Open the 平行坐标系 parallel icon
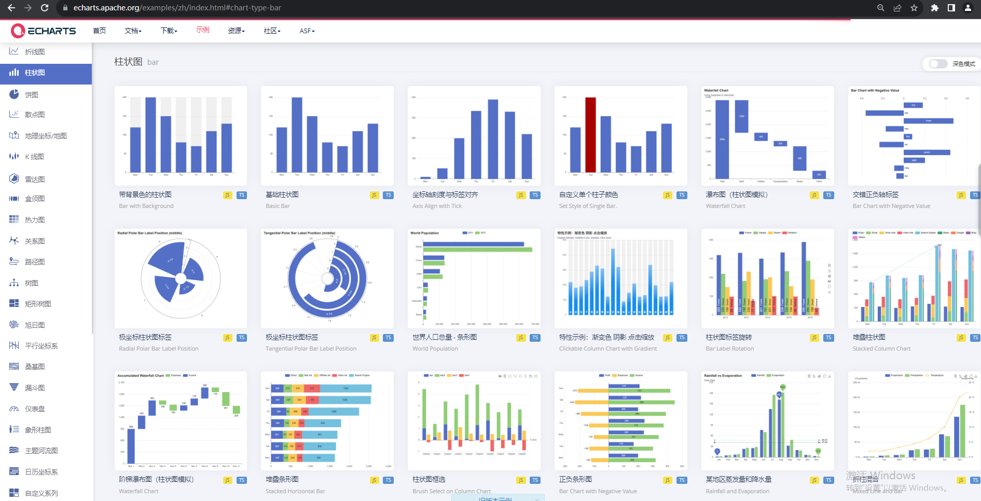981x501 pixels. [14, 346]
